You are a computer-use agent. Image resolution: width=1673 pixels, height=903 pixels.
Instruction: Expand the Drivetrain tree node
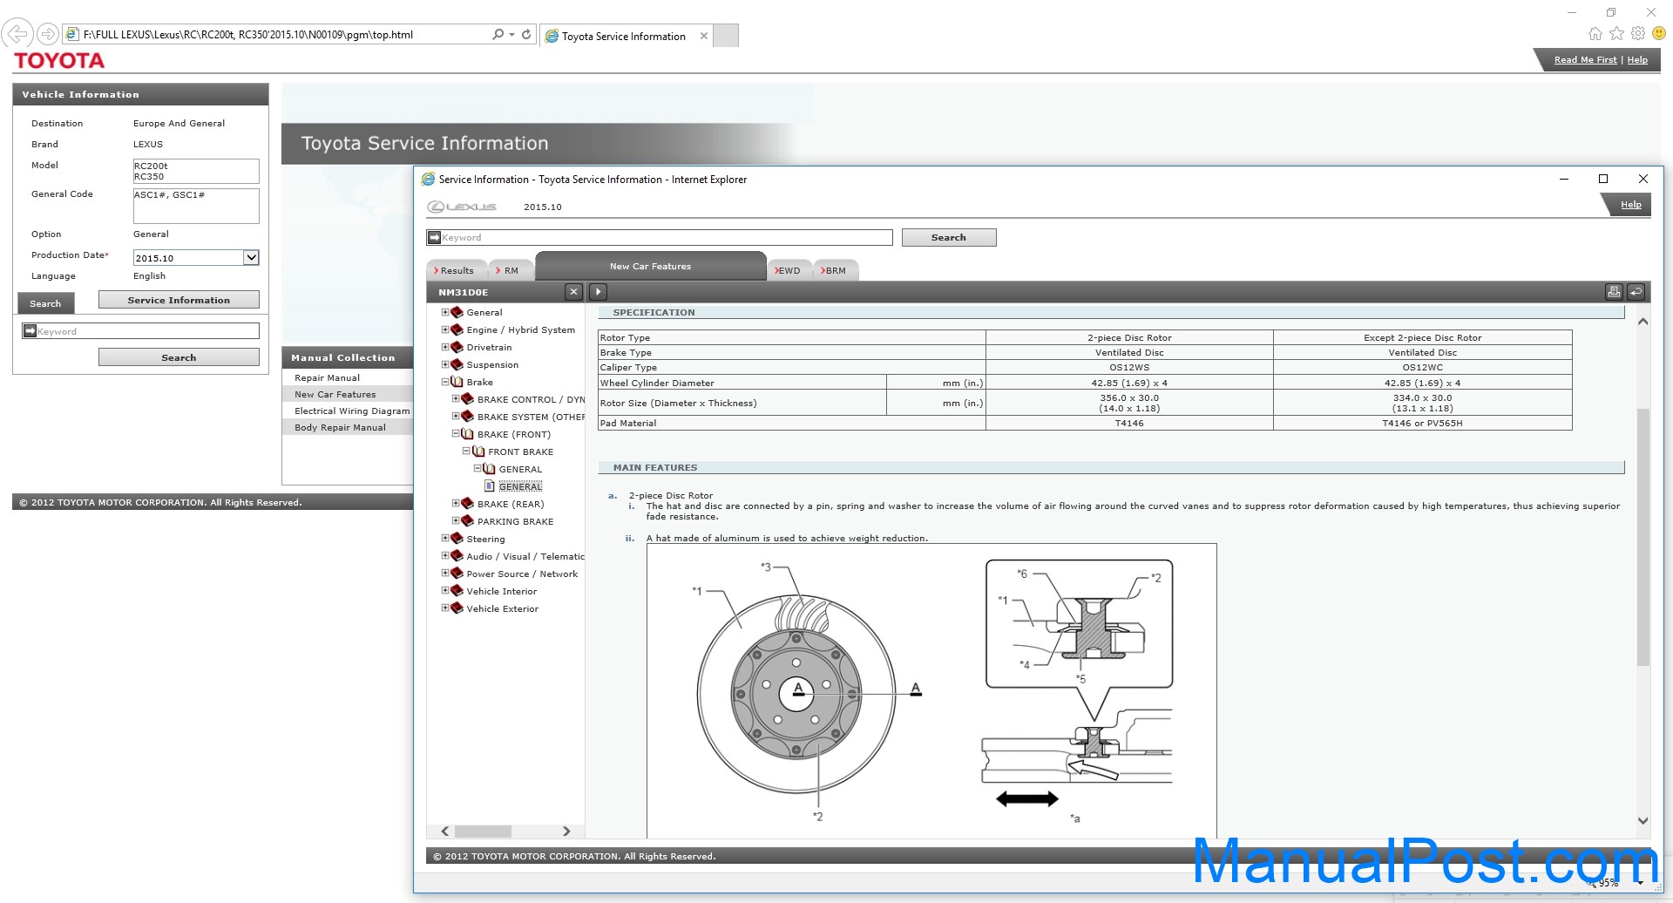pyautogui.click(x=445, y=347)
